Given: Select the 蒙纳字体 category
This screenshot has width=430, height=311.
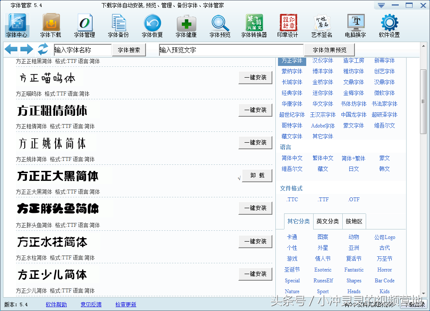Looking at the screenshot, I should click(x=292, y=72).
